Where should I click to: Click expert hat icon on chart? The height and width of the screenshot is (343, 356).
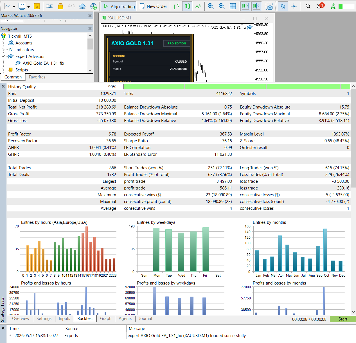[x=250, y=27]
